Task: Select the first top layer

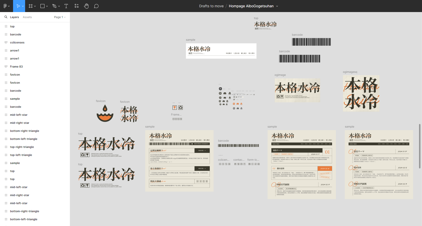Action: (35, 26)
